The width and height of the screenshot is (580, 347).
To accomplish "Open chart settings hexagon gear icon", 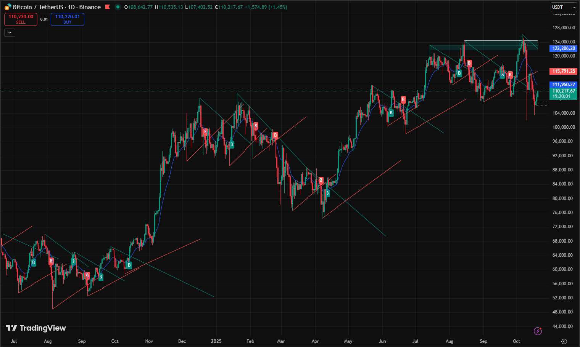I will [x=564, y=341].
